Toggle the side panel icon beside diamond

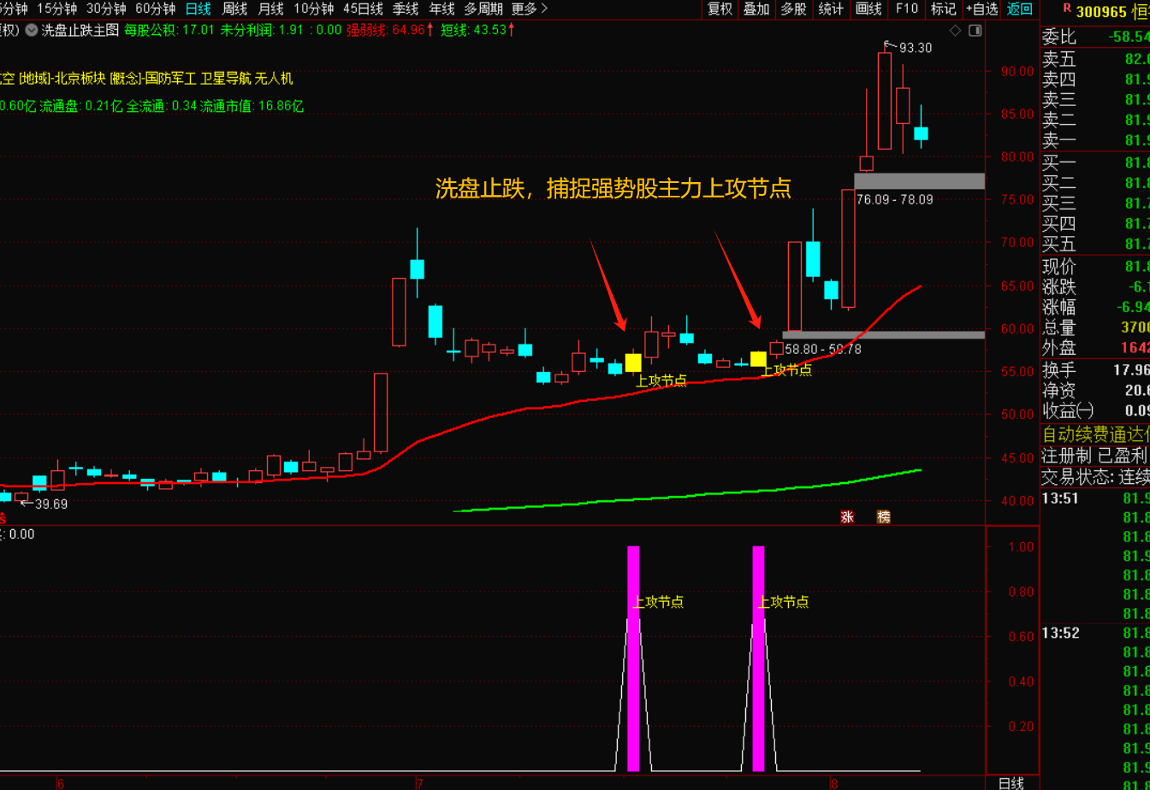[x=976, y=30]
